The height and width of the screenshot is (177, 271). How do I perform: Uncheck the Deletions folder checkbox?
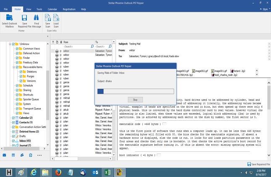click(21, 71)
